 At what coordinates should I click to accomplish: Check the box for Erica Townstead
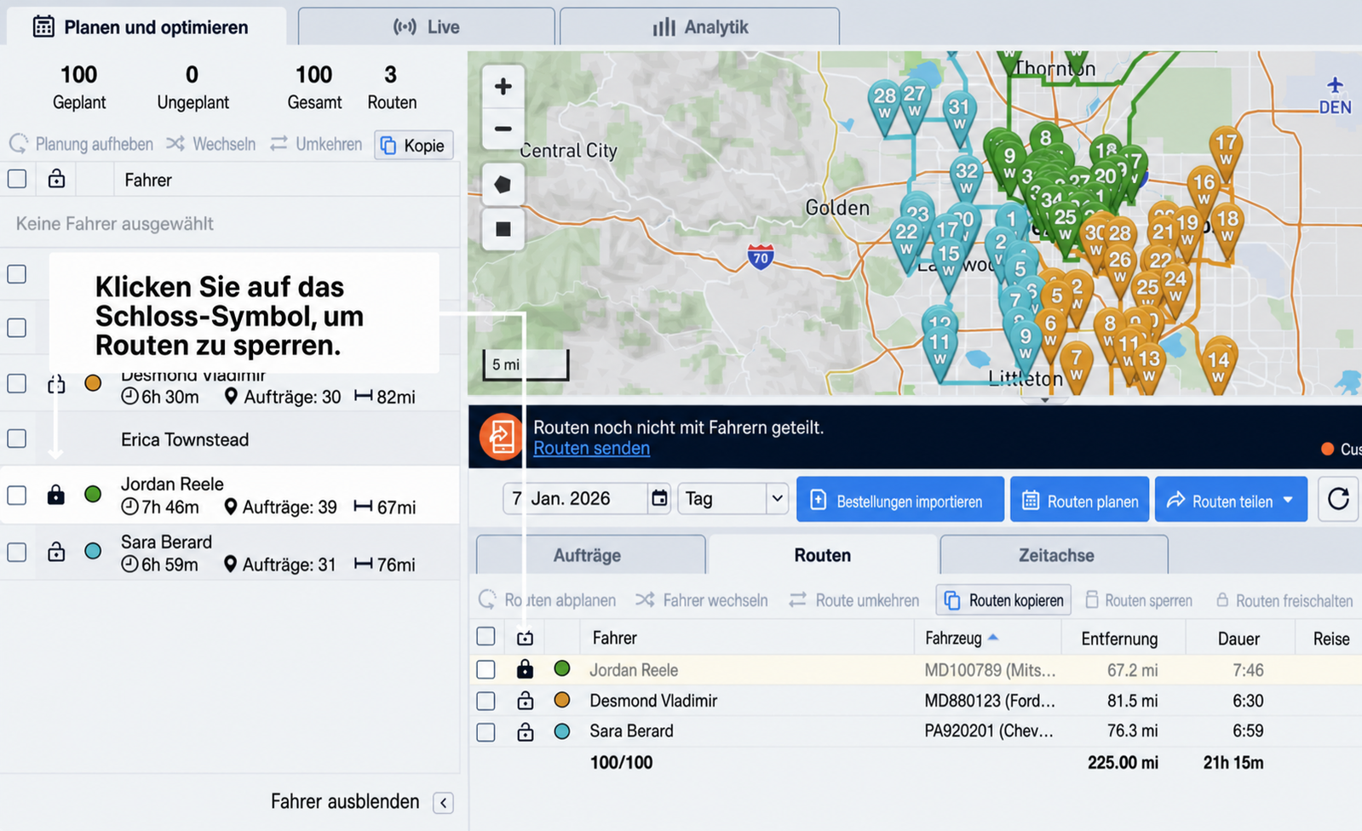tap(17, 438)
